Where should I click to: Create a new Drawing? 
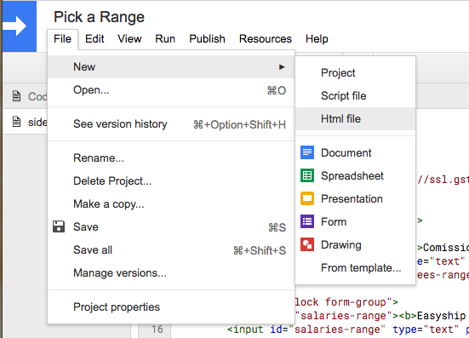pos(355,244)
